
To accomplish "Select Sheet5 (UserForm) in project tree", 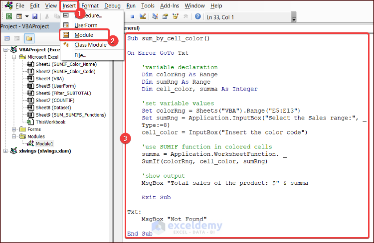I will [x=56, y=86].
